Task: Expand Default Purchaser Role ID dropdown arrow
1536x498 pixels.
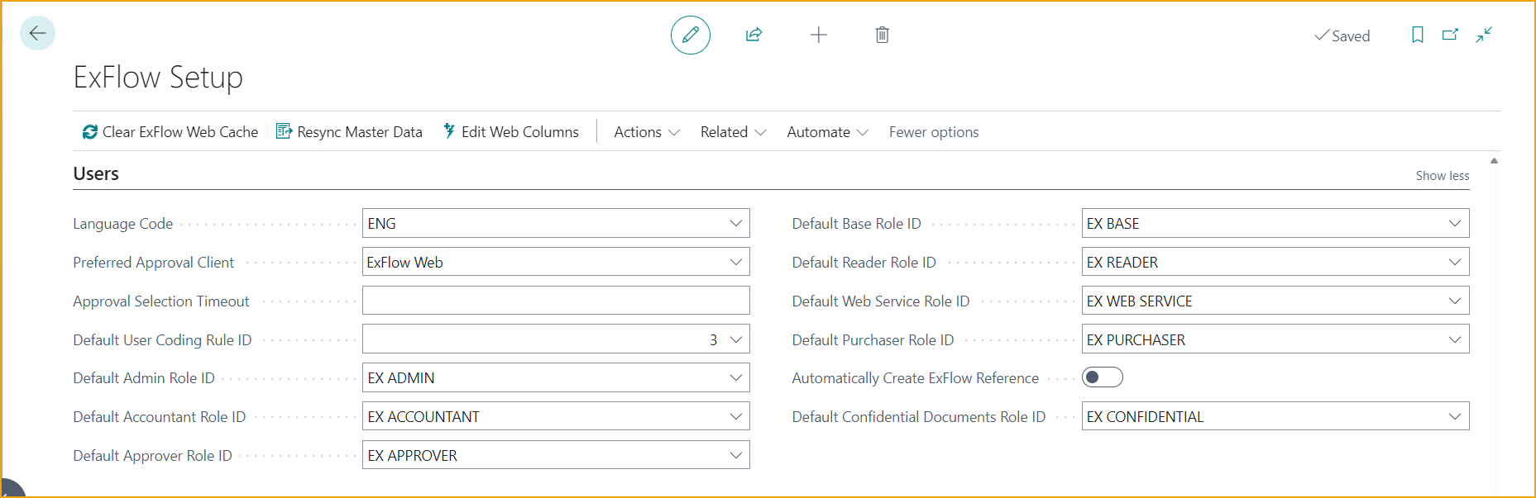Action: coord(1455,339)
